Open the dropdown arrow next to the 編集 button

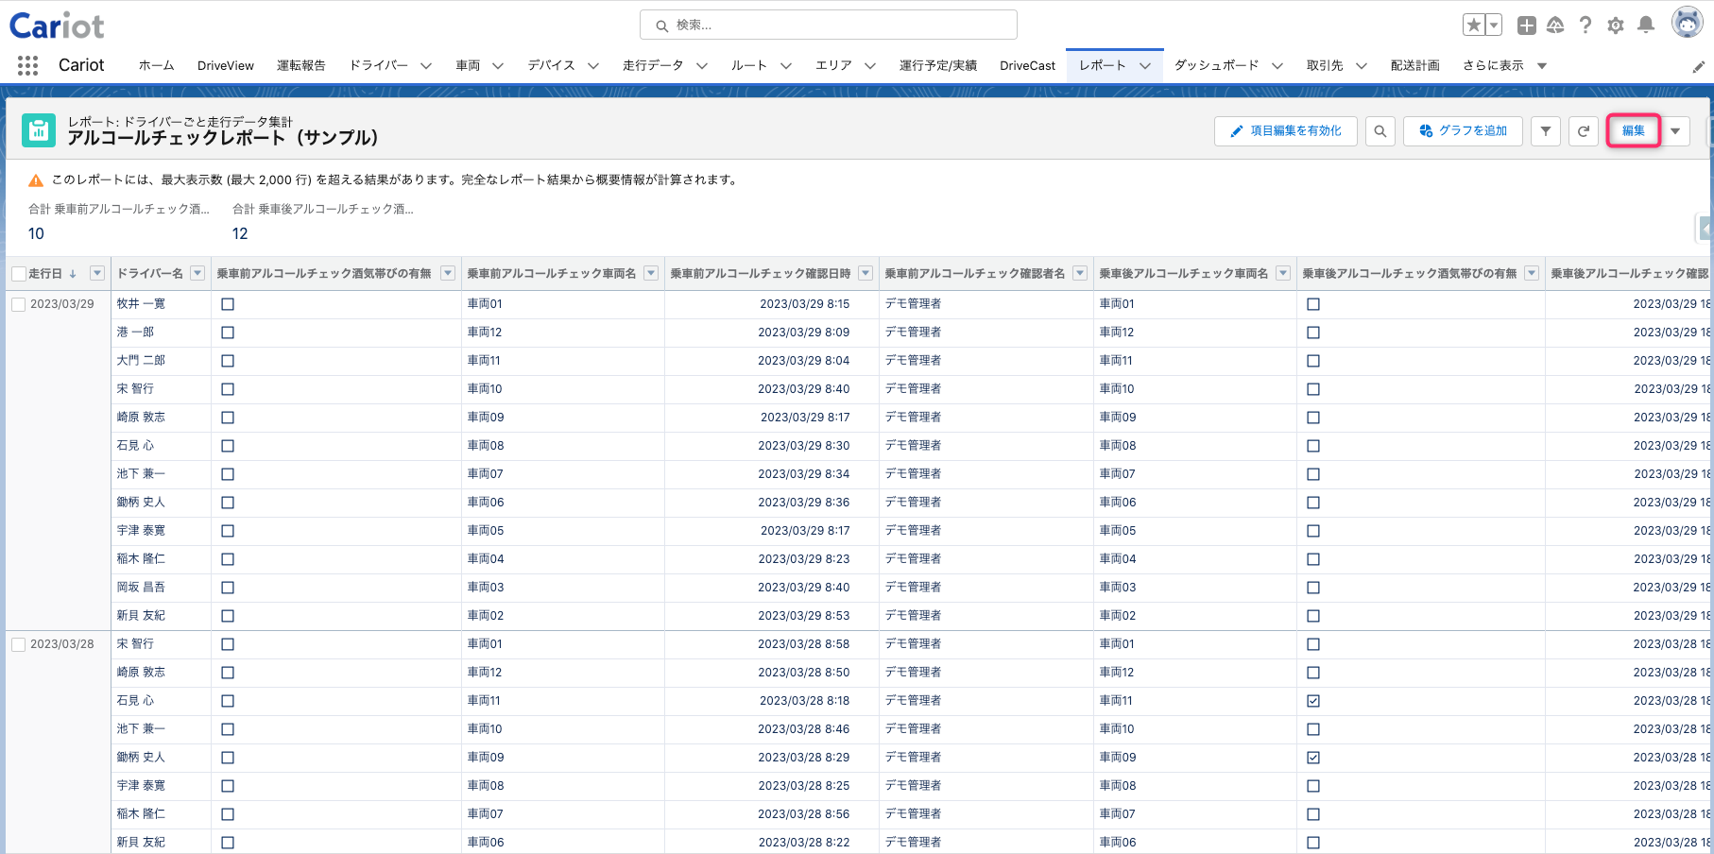1675,131
